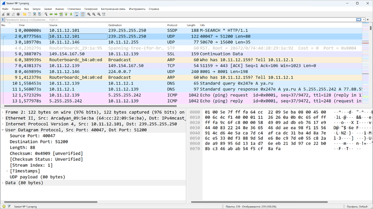The image size is (373, 209).
Task: Select packet 1 SSDP M-SEARCH row
Action: coord(181,30)
